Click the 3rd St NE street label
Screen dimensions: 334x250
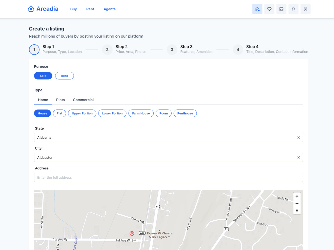(x=189, y=224)
